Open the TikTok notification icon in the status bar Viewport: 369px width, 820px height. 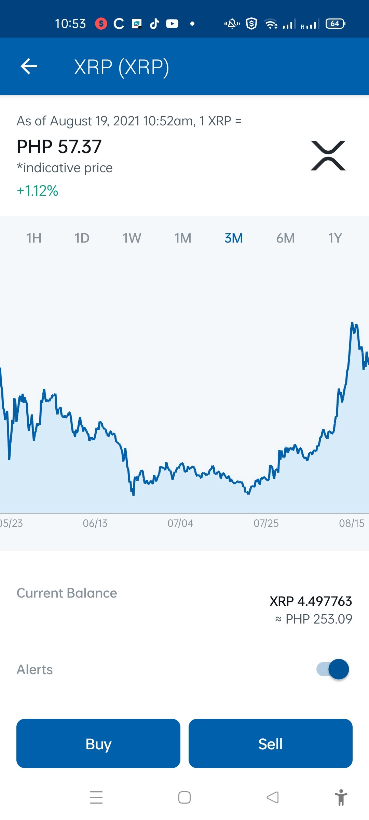point(154,24)
